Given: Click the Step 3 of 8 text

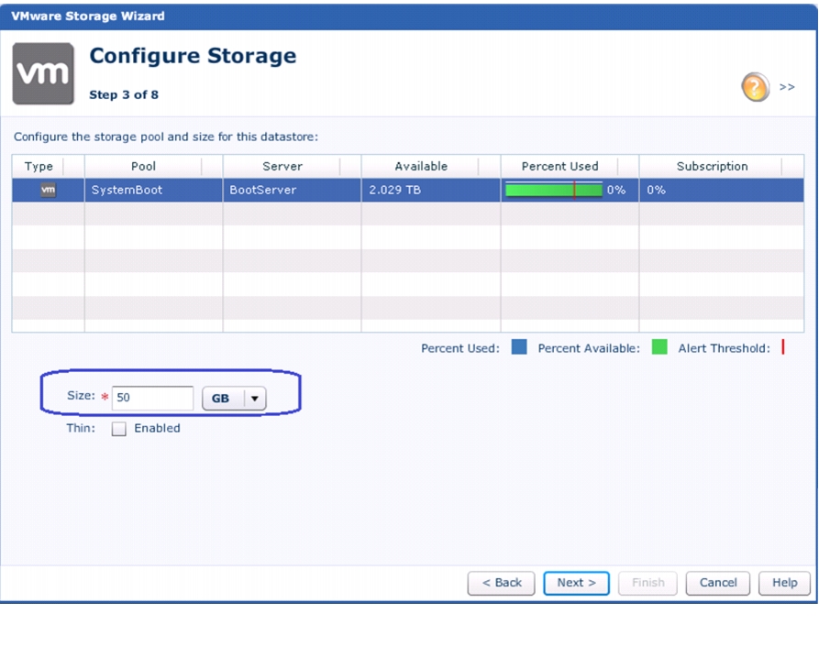Looking at the screenshot, I should 124,95.
